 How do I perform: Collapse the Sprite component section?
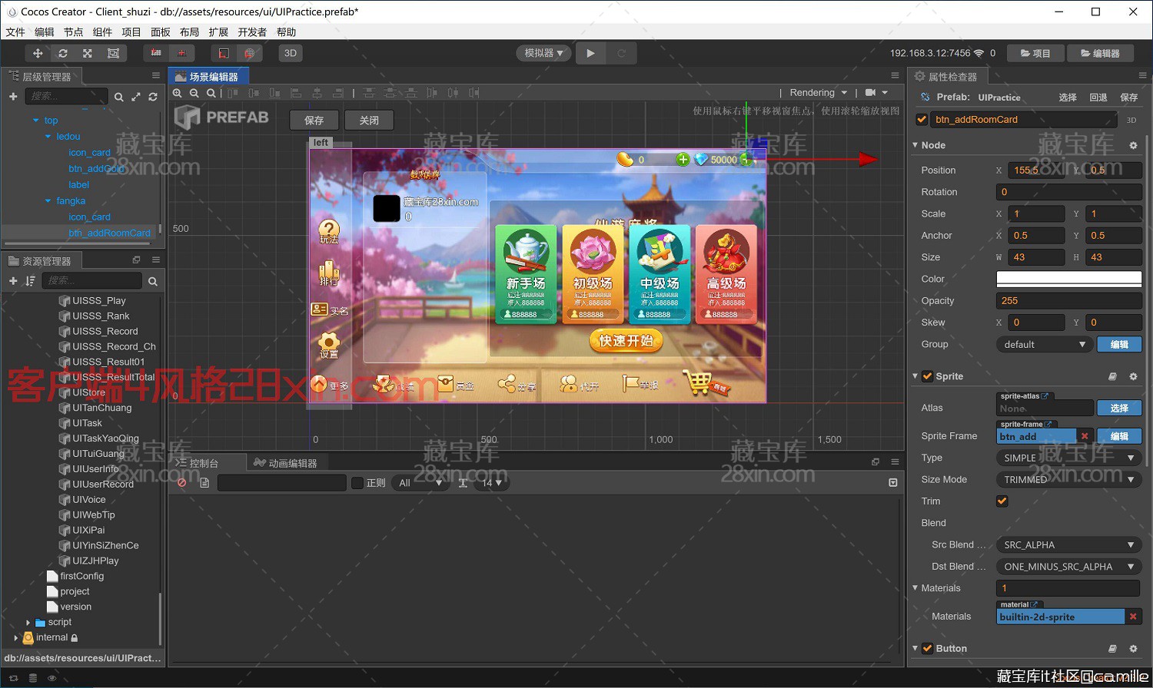pos(915,376)
